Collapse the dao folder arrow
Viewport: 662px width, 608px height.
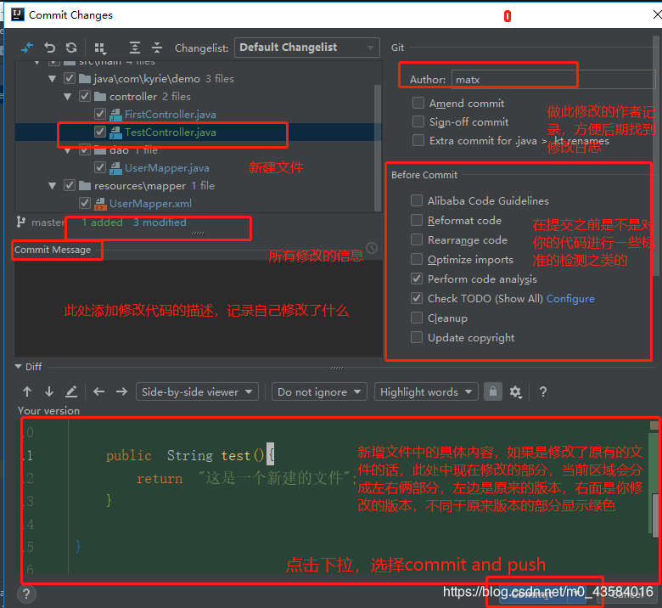(x=68, y=150)
